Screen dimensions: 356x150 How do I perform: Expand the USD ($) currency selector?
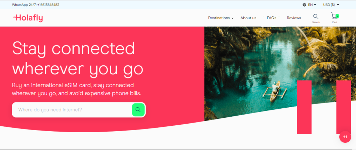point(331,5)
